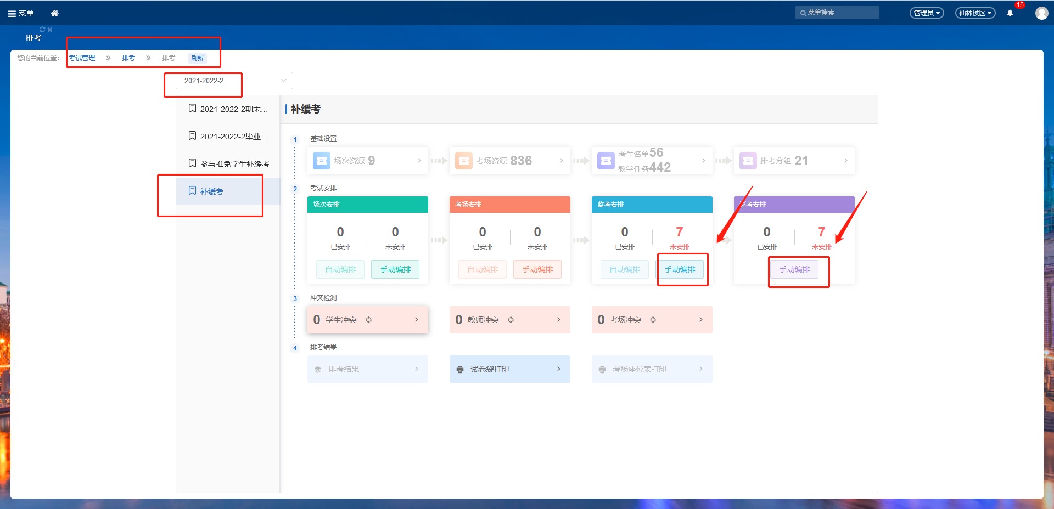Click the user avatar icon
The width and height of the screenshot is (1054, 509).
(1041, 13)
